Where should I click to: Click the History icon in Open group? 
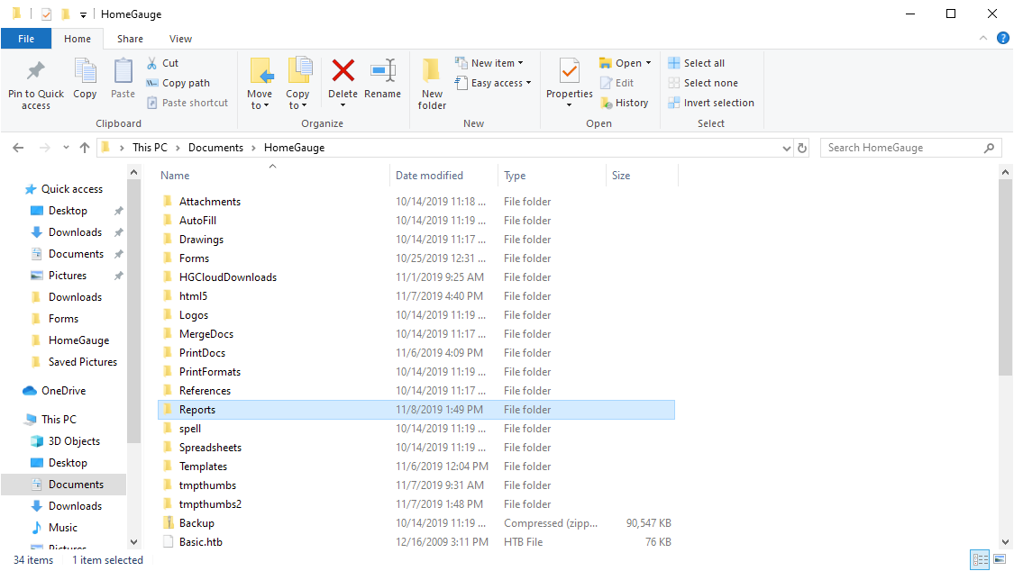click(624, 103)
